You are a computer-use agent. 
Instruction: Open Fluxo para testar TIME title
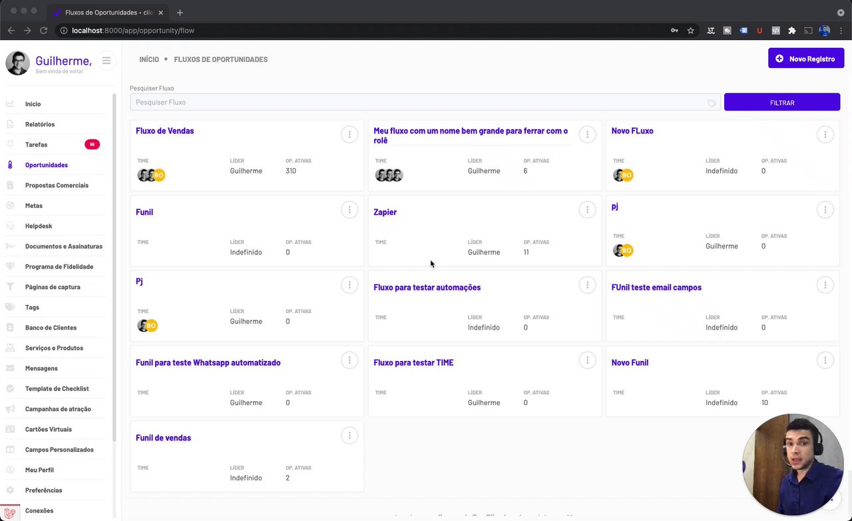click(413, 363)
